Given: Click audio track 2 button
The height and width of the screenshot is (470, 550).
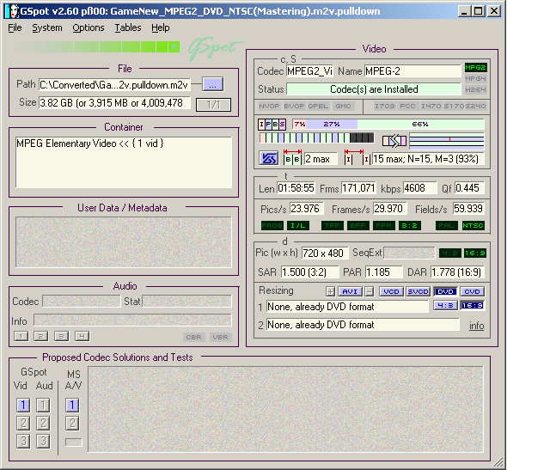Looking at the screenshot, I should coord(41,336).
